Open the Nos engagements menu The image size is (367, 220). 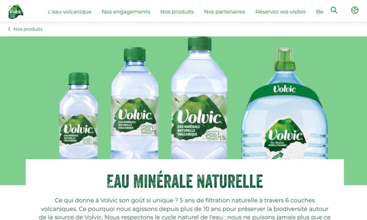[x=126, y=12]
